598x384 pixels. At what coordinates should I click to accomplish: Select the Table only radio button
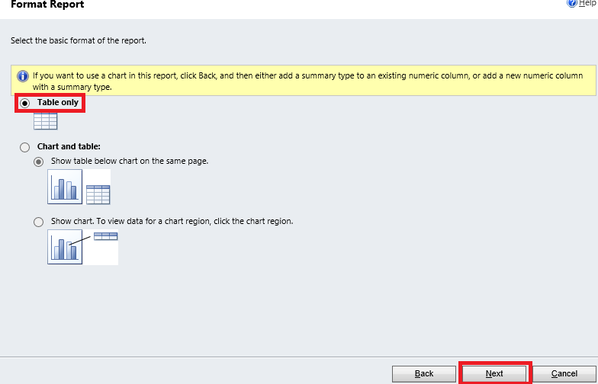pos(24,104)
